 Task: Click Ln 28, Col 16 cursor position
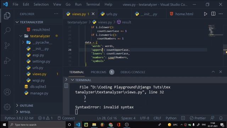point(107,118)
